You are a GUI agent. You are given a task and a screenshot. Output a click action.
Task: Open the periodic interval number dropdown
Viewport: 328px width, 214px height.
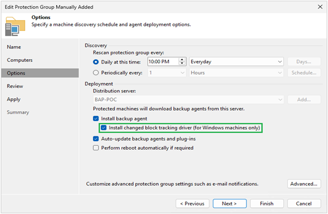coord(167,73)
